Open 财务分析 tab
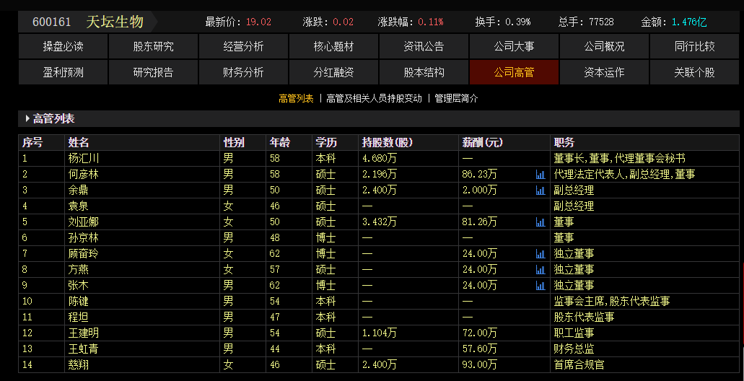Viewport: 744px width, 381px height. pos(243,72)
